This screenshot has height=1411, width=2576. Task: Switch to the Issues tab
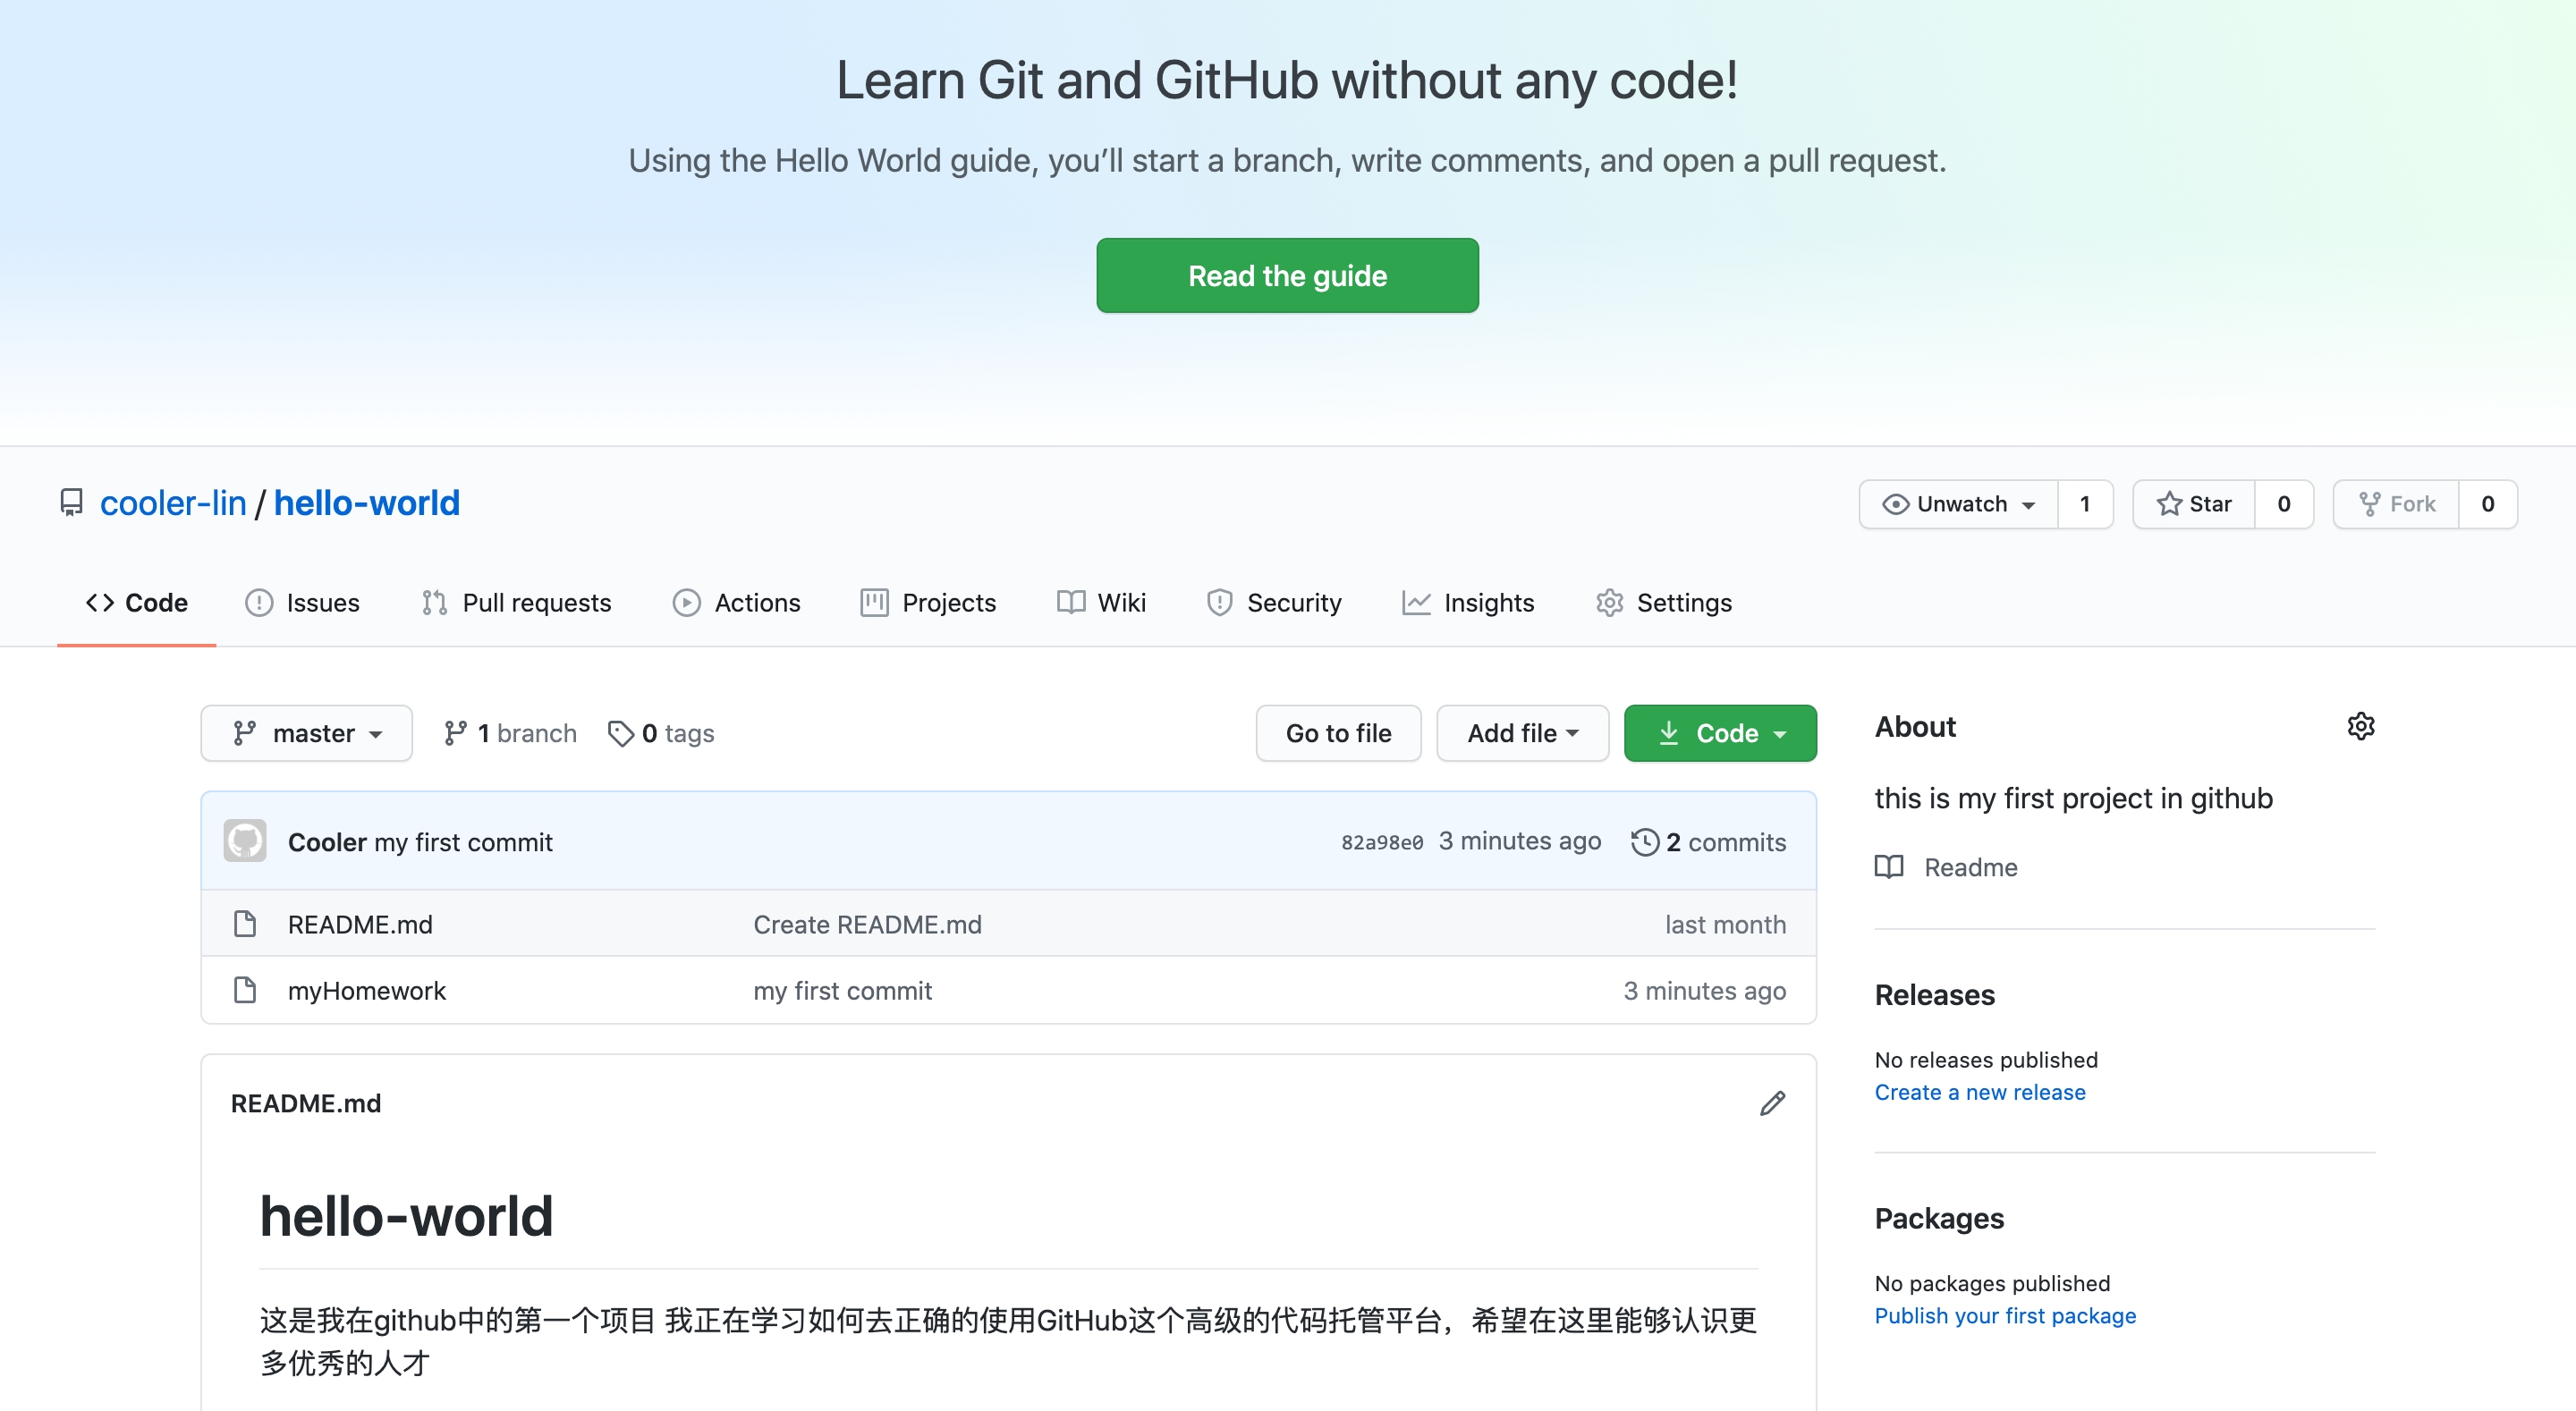[x=302, y=603]
